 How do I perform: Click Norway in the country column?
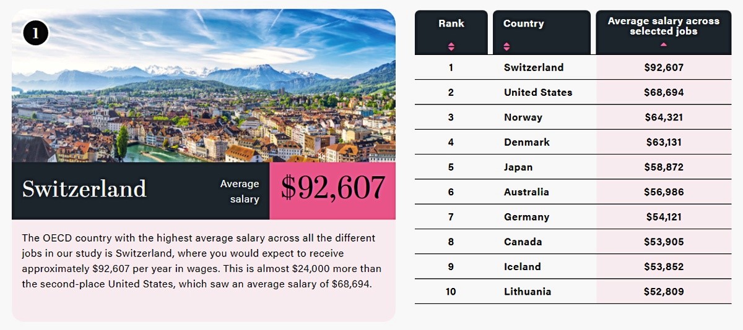pos(523,117)
